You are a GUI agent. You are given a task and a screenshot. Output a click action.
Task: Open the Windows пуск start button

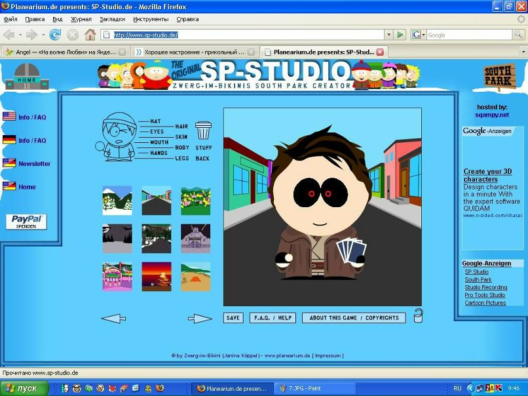24,389
